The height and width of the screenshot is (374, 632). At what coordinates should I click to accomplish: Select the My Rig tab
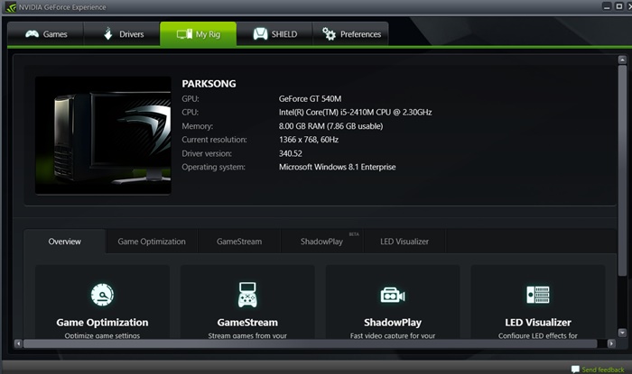tap(199, 34)
